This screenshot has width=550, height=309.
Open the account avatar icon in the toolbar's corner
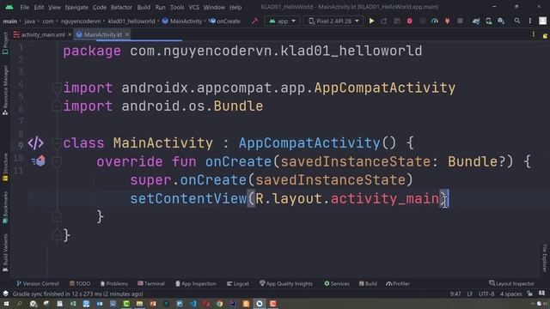(542, 21)
